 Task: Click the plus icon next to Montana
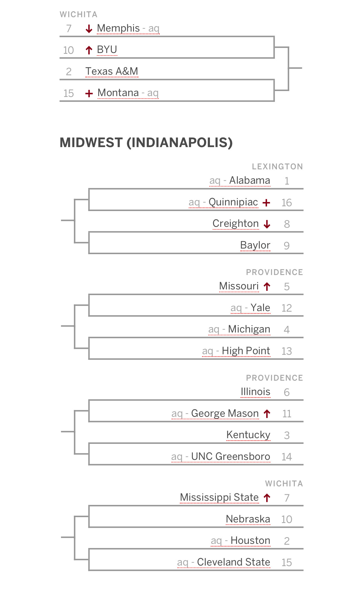click(x=89, y=93)
